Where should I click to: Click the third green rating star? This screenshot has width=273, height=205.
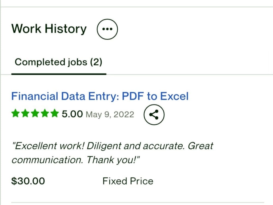pos(35,113)
